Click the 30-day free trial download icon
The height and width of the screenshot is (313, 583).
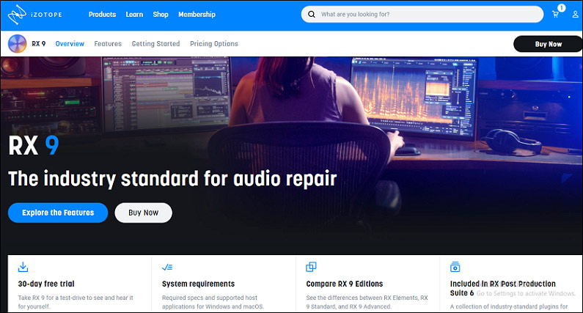click(23, 267)
